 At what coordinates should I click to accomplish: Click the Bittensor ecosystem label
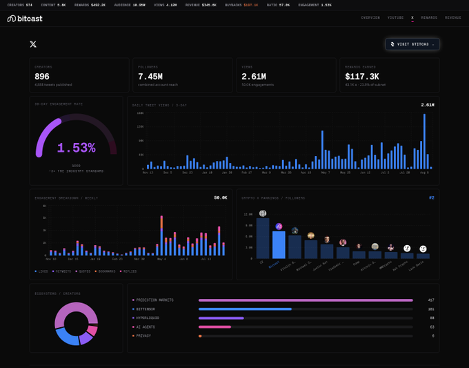[x=146, y=309]
